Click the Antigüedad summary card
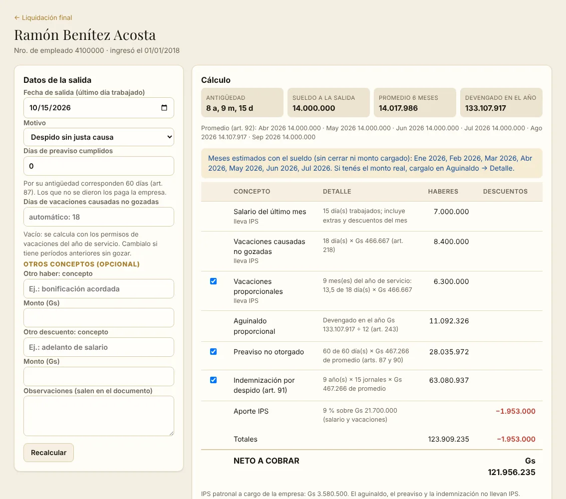Viewport: 566px width, 499px height. tap(242, 102)
